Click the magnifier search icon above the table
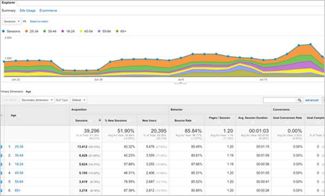This screenshot has width=325, height=196. 300,100
